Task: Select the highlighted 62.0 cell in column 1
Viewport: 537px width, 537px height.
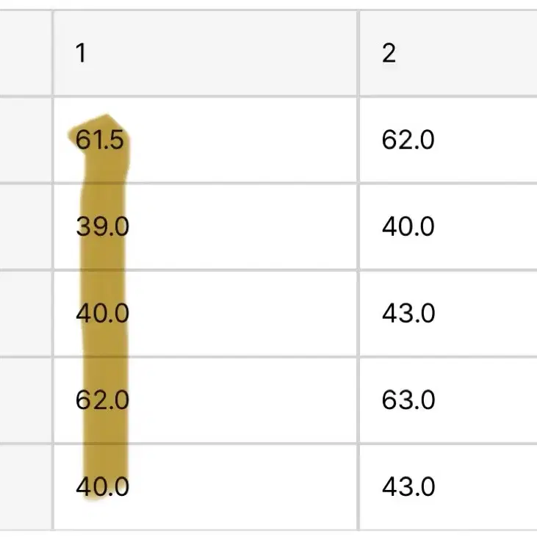Action: point(206,400)
